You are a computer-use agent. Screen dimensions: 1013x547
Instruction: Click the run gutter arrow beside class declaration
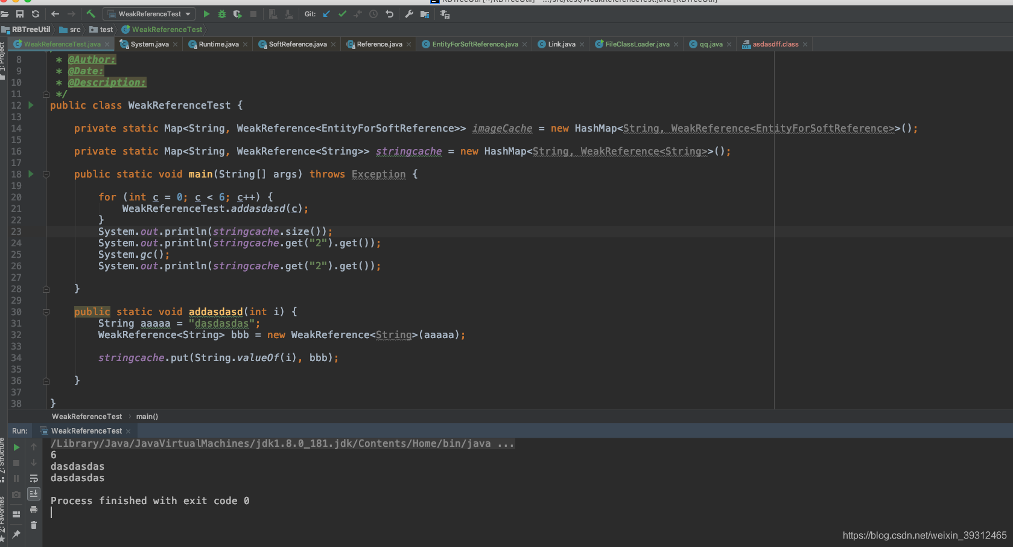click(x=31, y=105)
